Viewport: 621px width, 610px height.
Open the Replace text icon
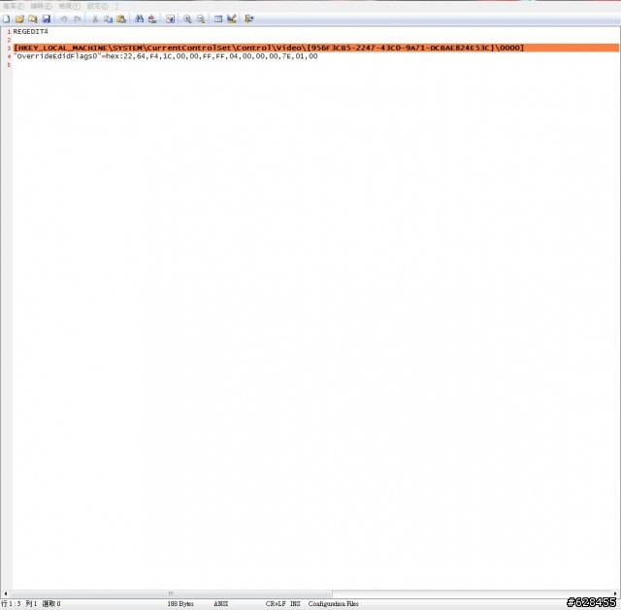tap(152, 18)
